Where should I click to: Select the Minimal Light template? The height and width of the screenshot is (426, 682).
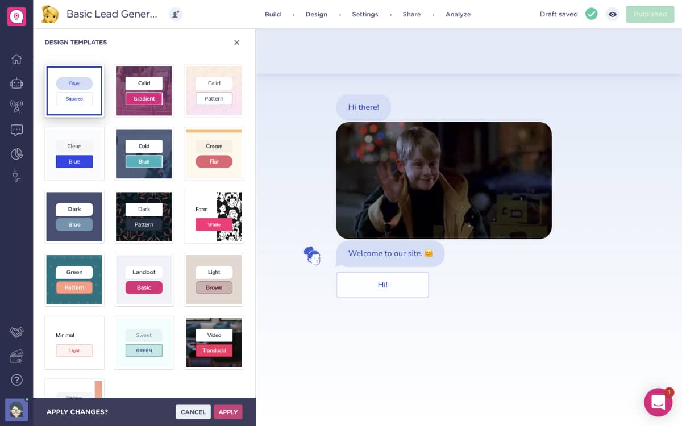click(74, 343)
